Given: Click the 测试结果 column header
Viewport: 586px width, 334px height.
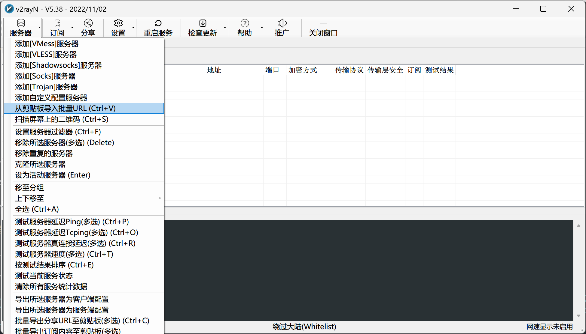Looking at the screenshot, I should [x=439, y=70].
